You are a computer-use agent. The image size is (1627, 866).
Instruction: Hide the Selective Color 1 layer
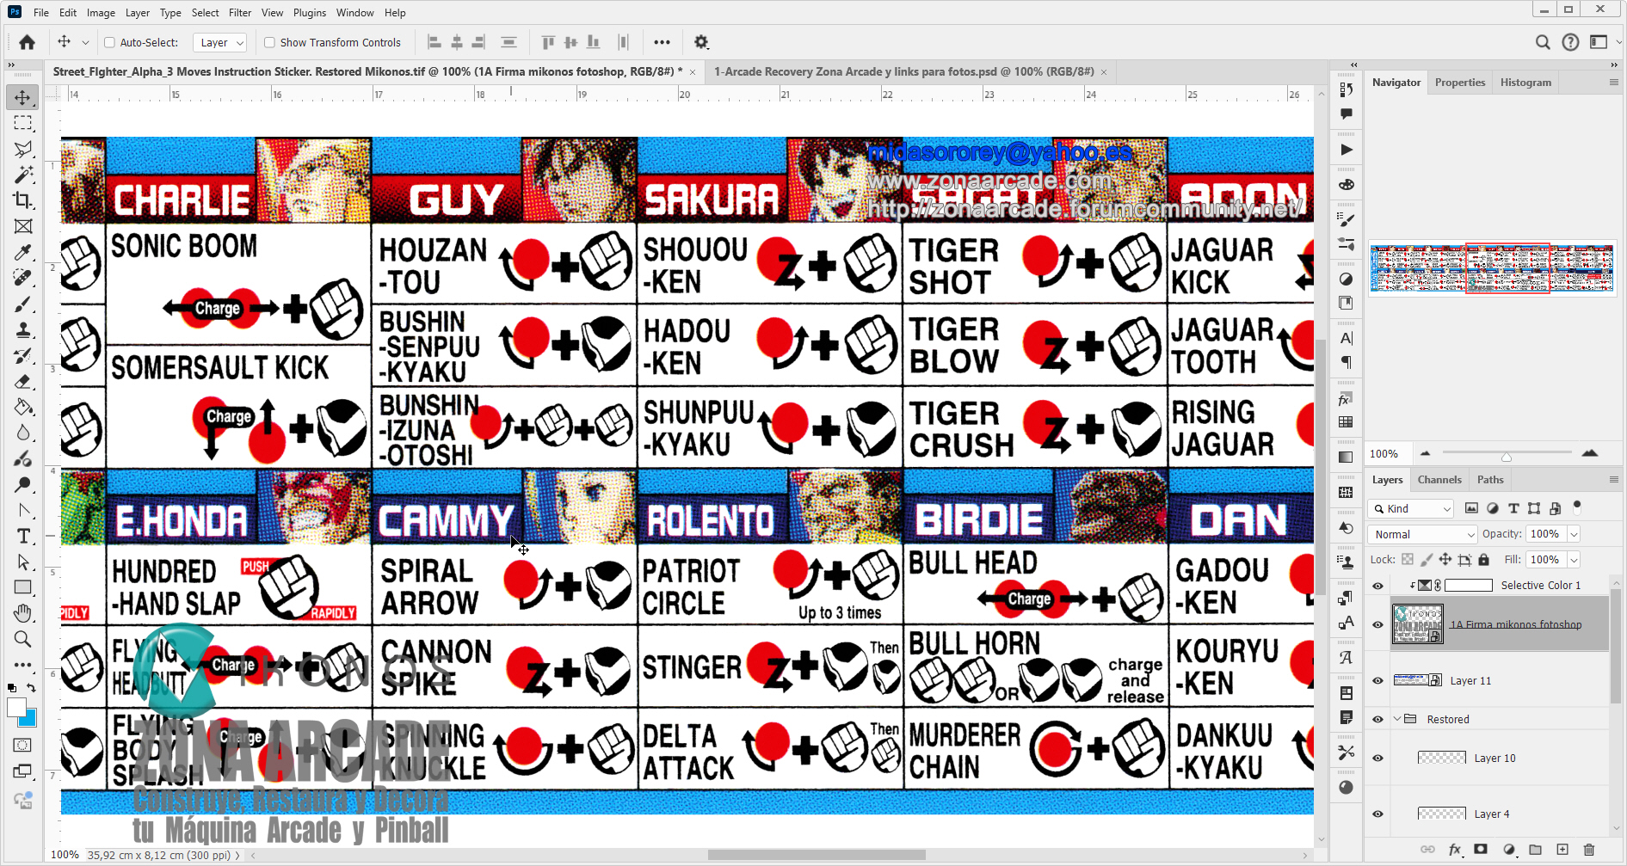point(1377,586)
